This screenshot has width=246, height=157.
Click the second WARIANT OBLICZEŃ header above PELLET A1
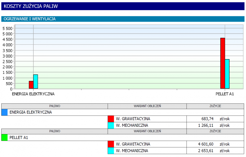(x=147, y=131)
